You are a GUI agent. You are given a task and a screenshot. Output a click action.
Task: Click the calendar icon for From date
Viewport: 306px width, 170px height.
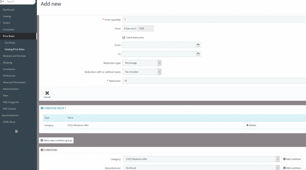point(198,45)
